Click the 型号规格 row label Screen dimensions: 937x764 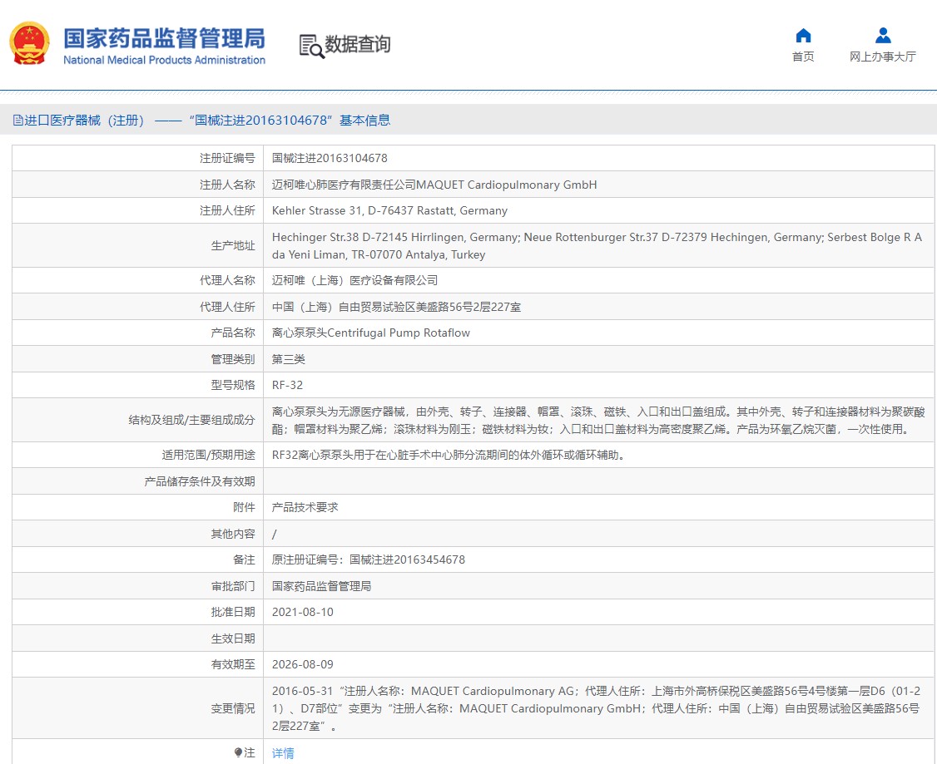click(x=232, y=385)
